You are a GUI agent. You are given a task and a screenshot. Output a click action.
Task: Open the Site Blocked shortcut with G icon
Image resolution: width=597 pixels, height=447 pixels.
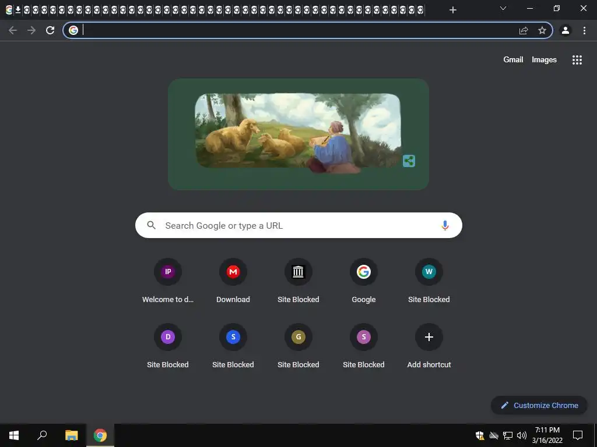(298, 346)
